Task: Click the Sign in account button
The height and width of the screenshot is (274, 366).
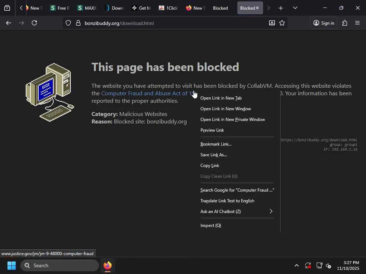Action: click(x=324, y=23)
